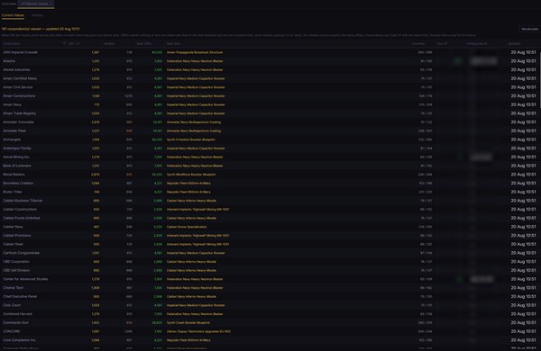Sort by the Your LP column header

pyautogui.click(x=442, y=44)
